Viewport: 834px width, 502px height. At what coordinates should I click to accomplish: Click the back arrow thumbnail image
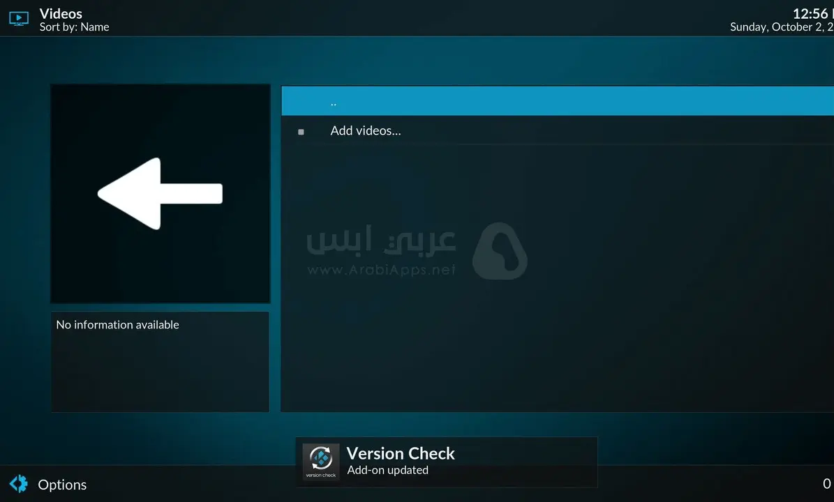160,193
